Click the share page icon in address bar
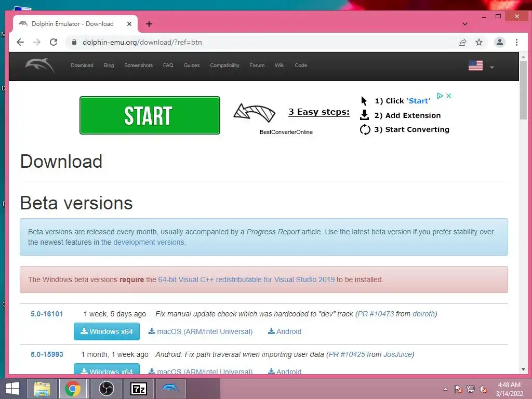 click(x=462, y=43)
